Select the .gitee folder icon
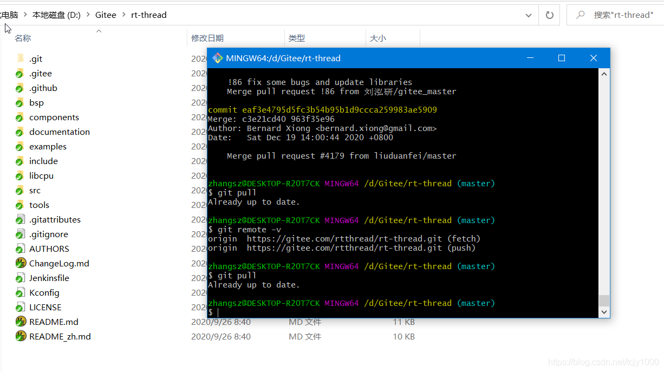The image size is (664, 372). (21, 73)
